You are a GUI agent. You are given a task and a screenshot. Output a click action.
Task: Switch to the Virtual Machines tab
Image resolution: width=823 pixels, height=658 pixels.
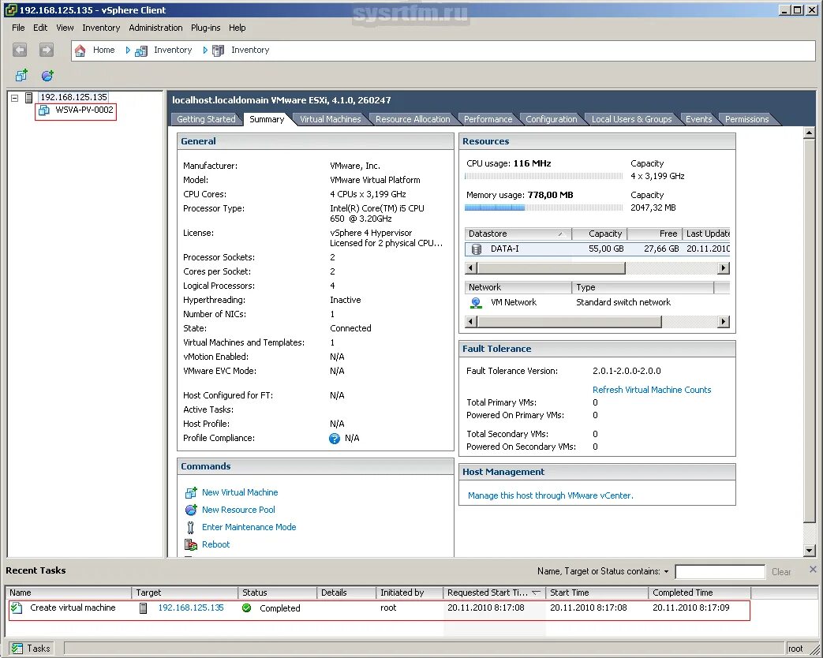coord(330,120)
